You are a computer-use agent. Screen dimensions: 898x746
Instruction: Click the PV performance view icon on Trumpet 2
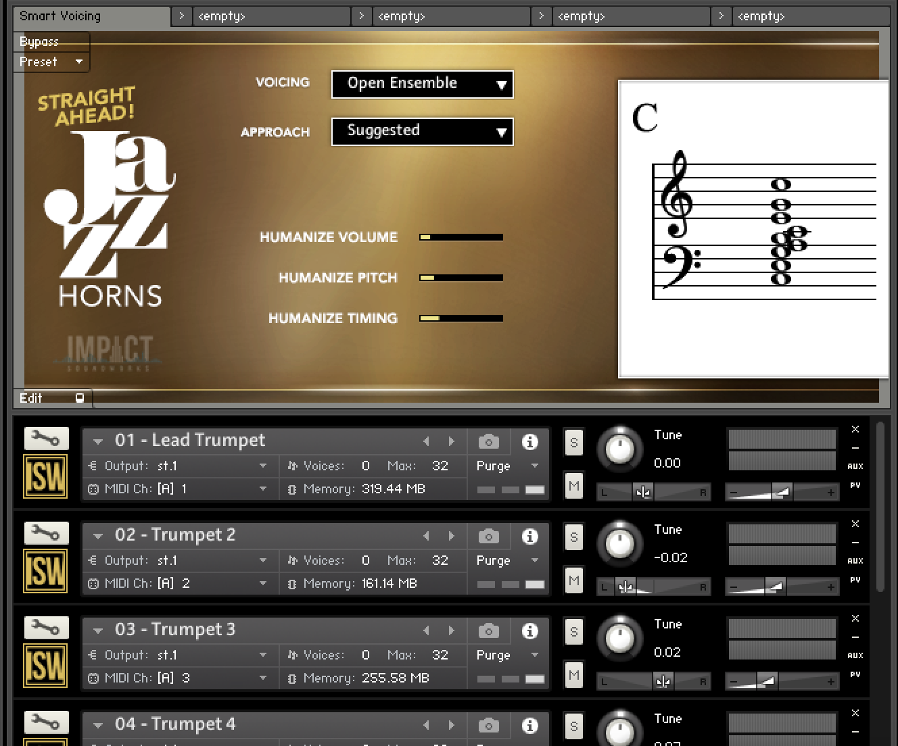click(x=855, y=579)
